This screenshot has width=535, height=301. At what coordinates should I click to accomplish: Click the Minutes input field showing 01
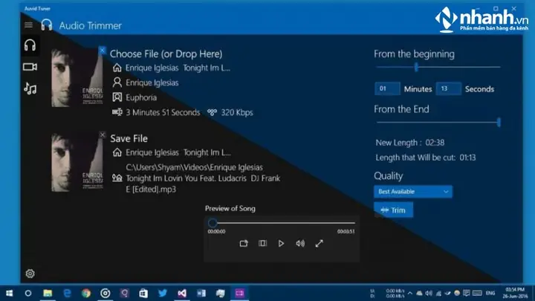[x=387, y=88]
